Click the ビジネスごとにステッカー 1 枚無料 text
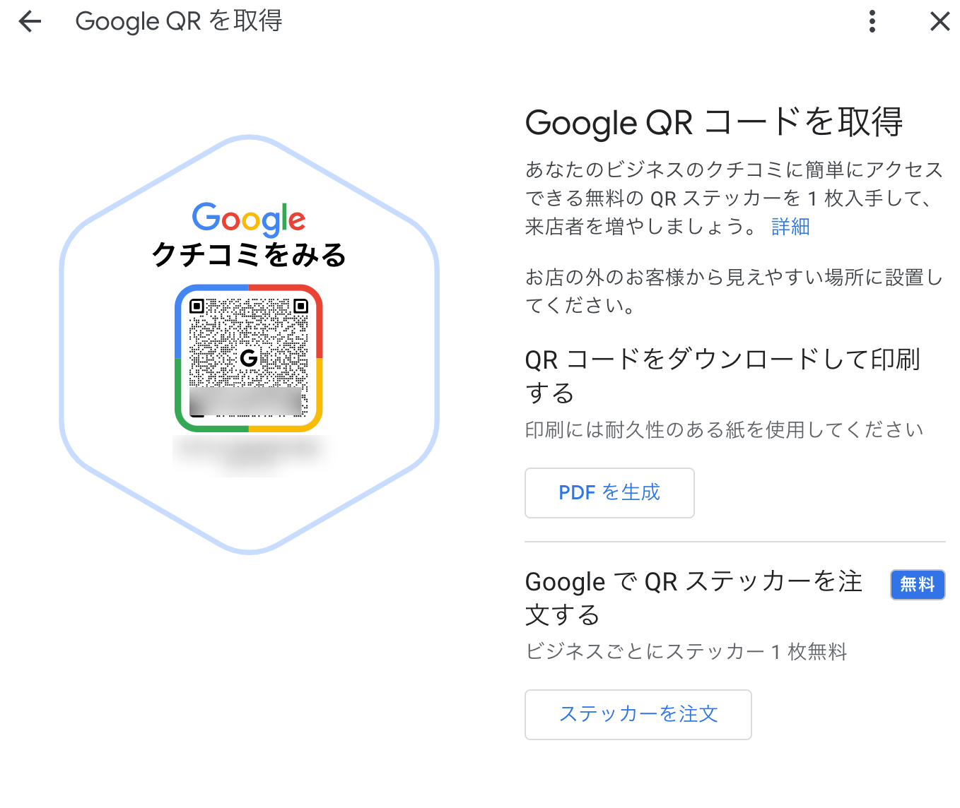 pyautogui.click(x=686, y=651)
